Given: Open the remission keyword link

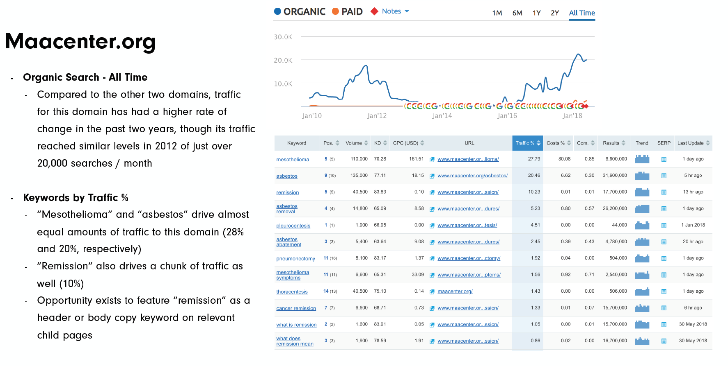Looking at the screenshot, I should [x=288, y=192].
